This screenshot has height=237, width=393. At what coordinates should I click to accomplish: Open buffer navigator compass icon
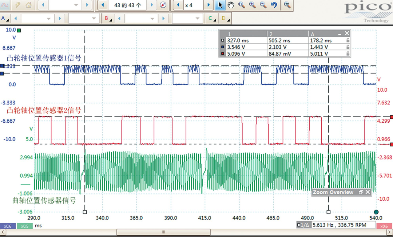coord(163,5)
